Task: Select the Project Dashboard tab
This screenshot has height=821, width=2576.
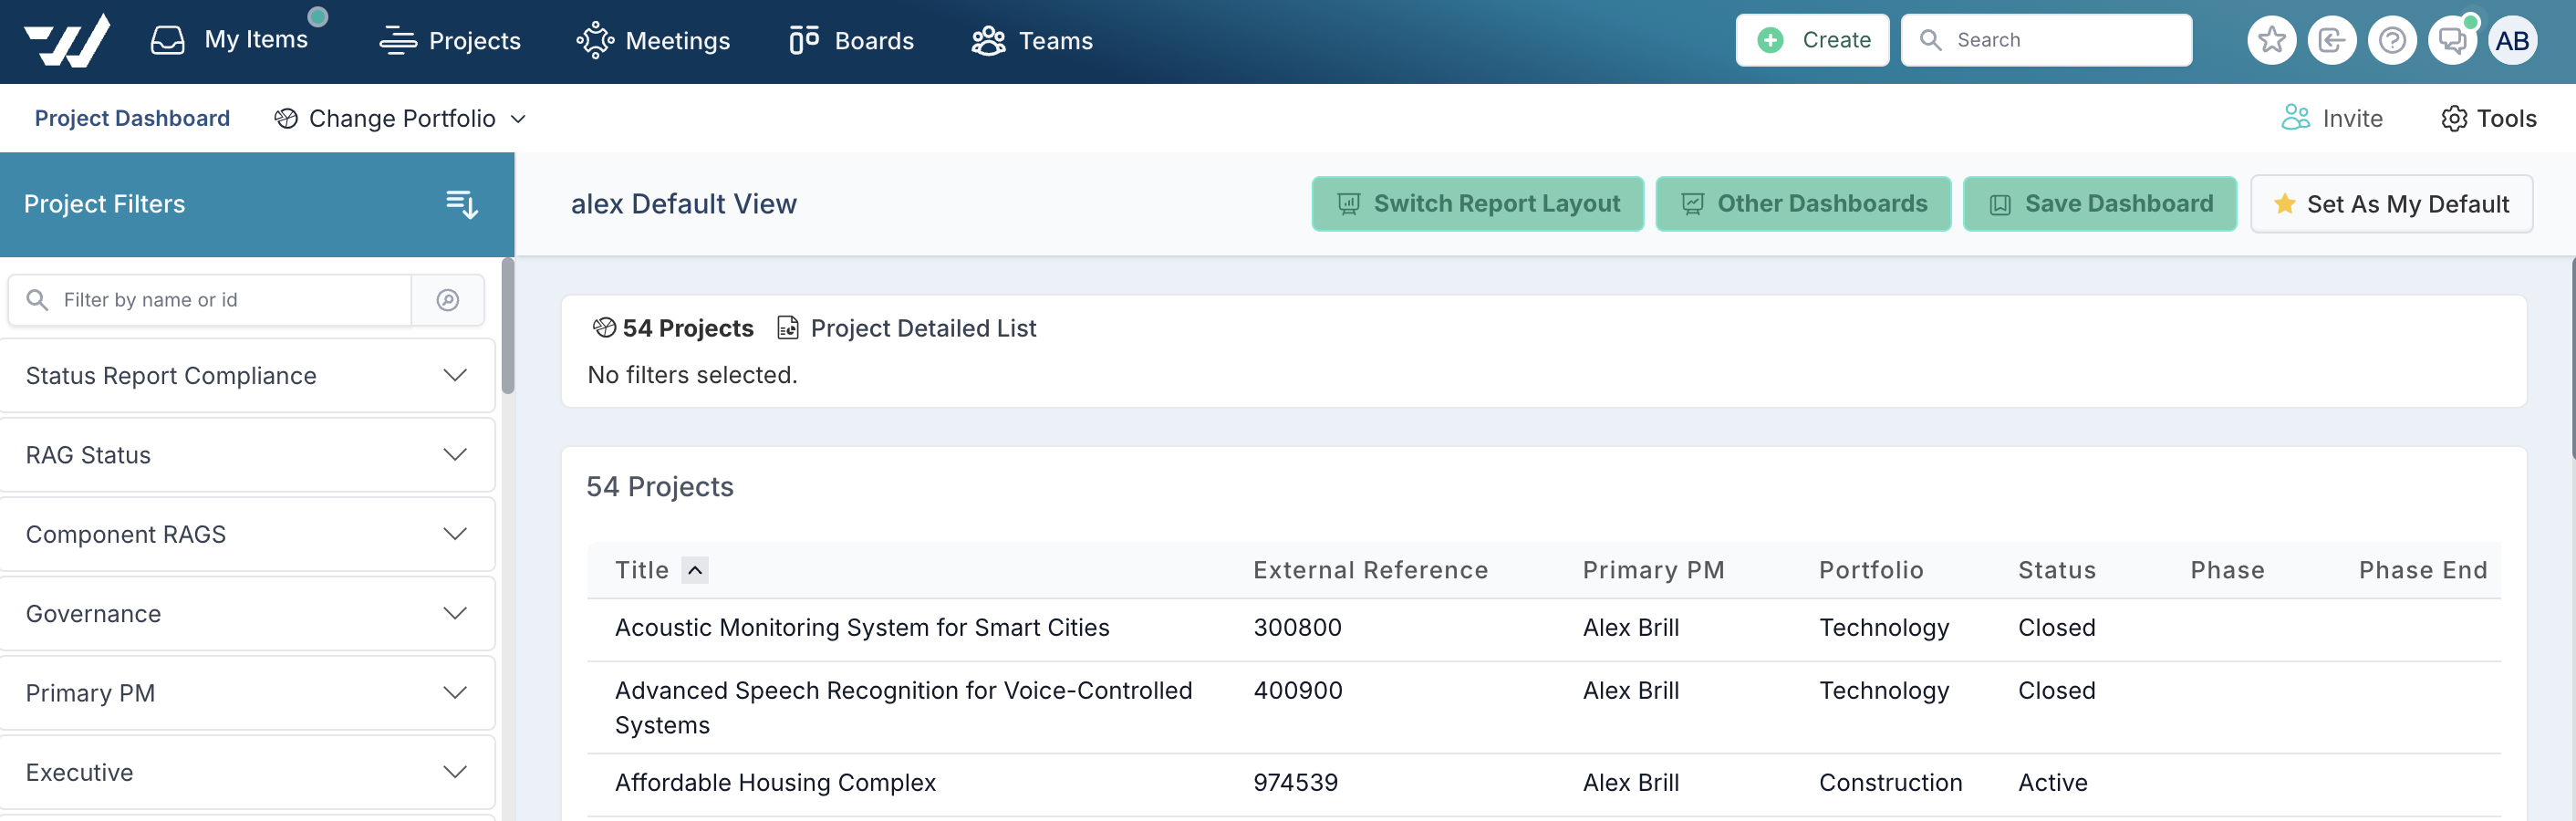Action: pyautogui.click(x=132, y=118)
